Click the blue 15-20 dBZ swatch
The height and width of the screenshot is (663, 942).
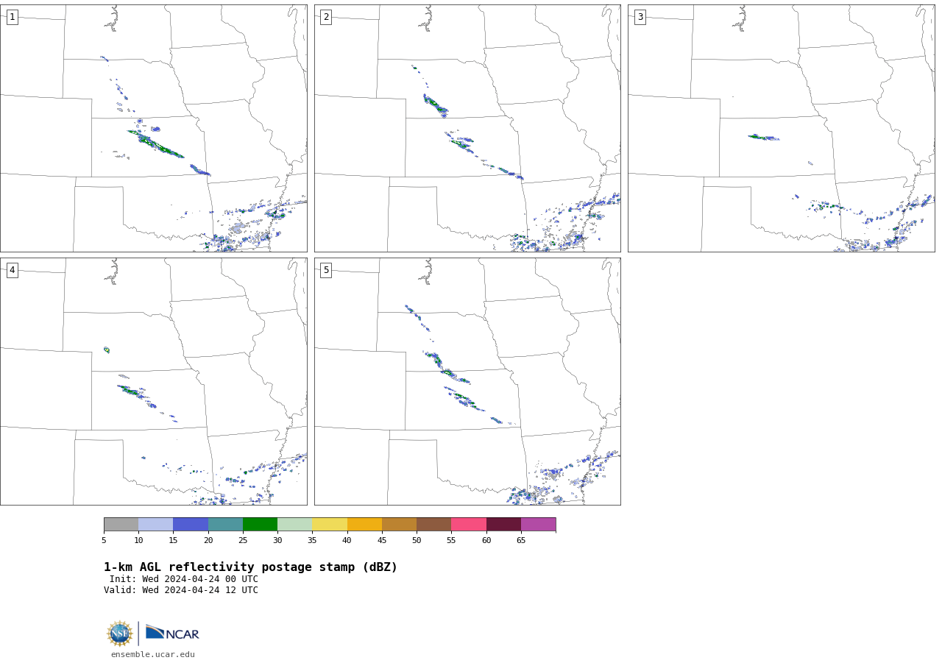point(191,524)
